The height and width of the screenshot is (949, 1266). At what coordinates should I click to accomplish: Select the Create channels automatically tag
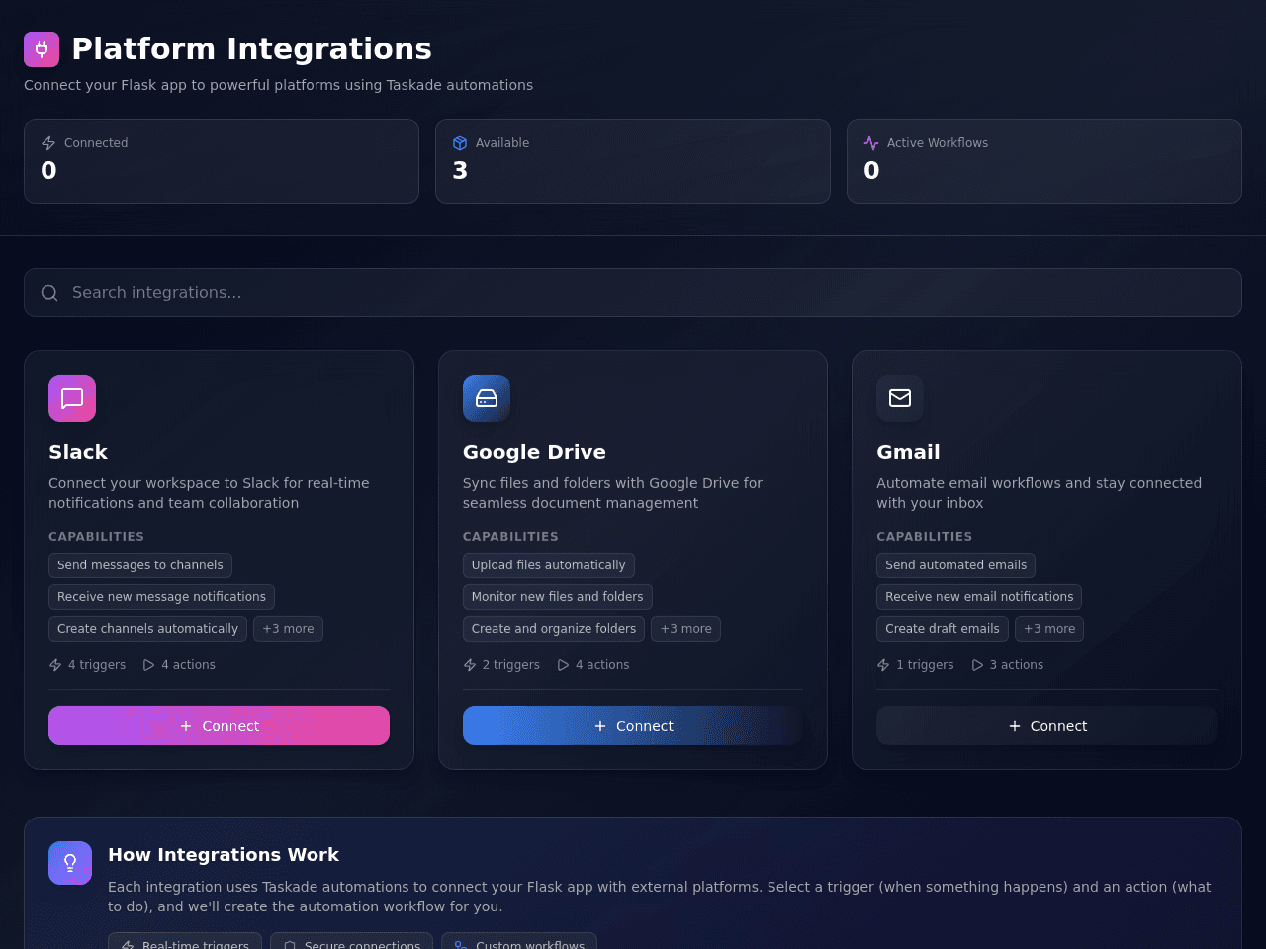147,629
